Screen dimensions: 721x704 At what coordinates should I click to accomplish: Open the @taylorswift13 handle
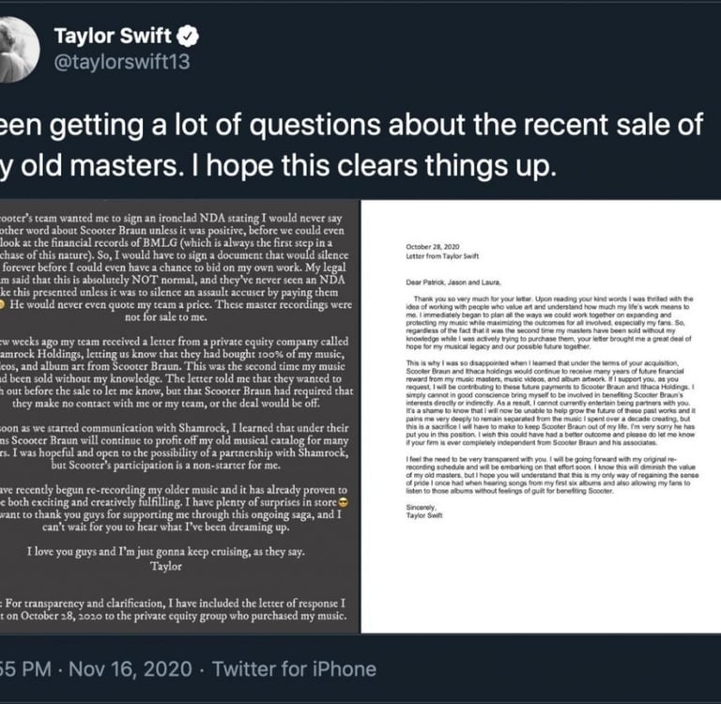coord(120,66)
